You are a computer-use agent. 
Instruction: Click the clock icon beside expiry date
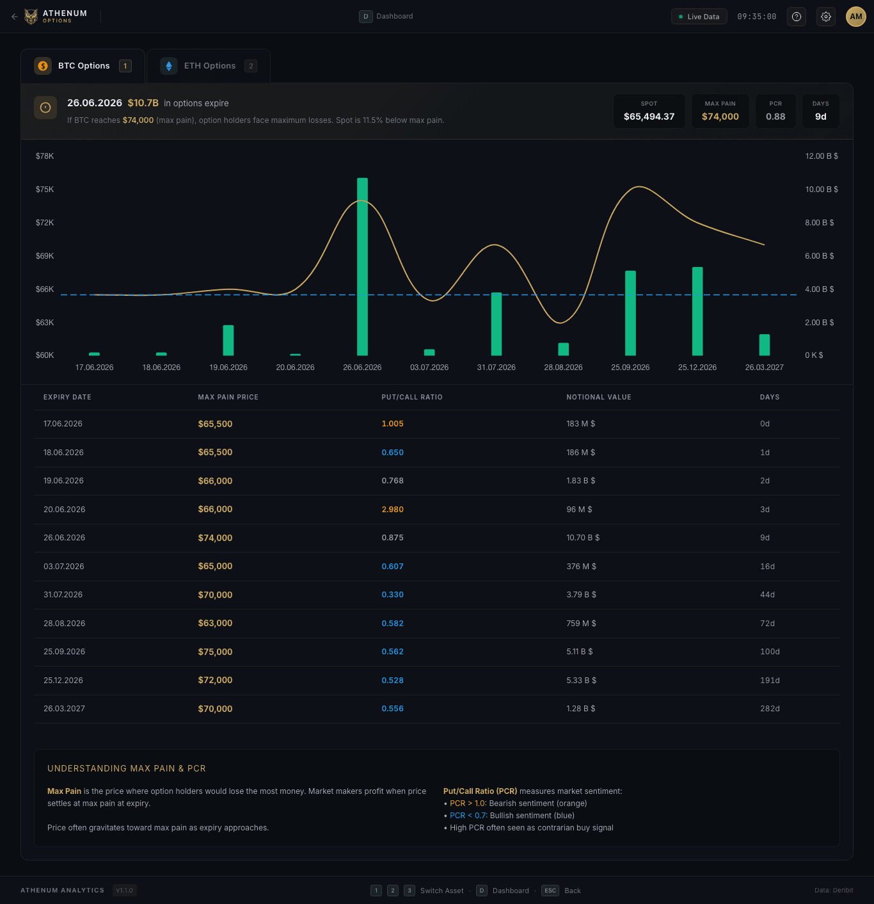(x=45, y=108)
